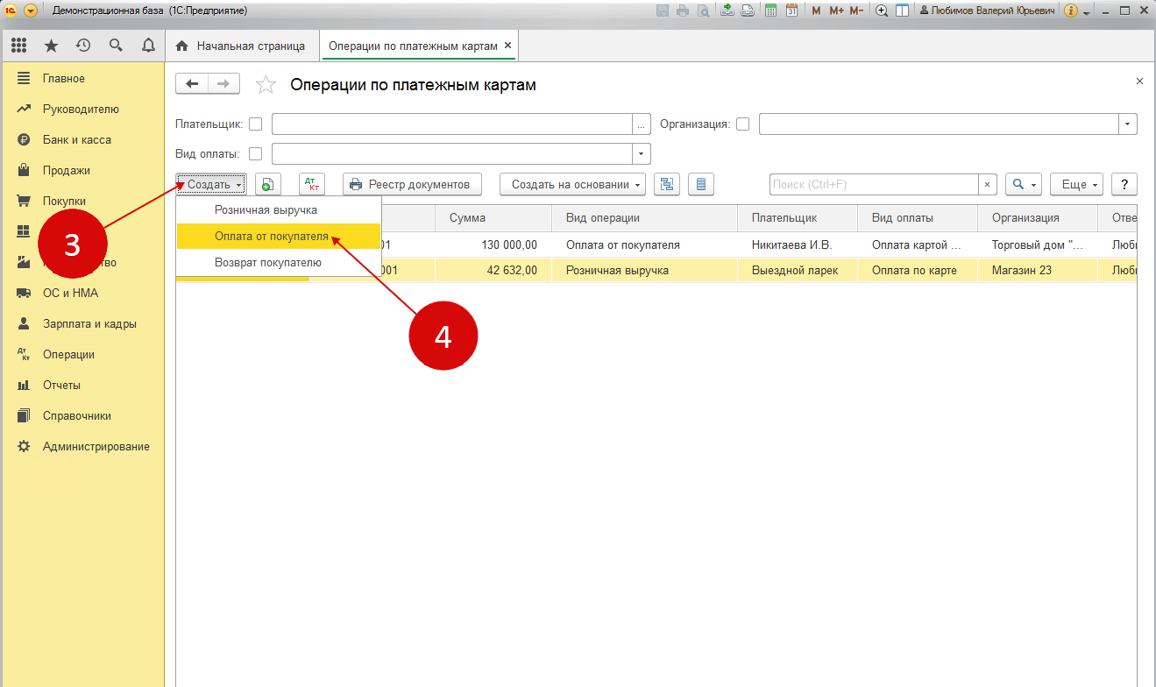Choose Возврат покупателю from the menu
Screen dimensions: 1156x687
268,263
